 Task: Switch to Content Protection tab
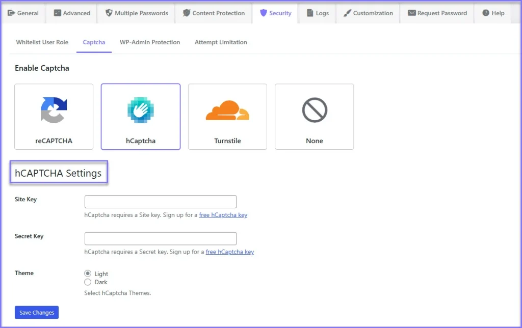(x=214, y=13)
